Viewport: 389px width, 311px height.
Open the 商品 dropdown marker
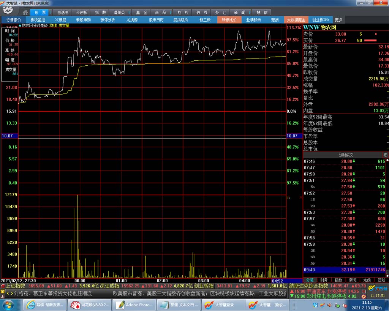pos(171,13)
